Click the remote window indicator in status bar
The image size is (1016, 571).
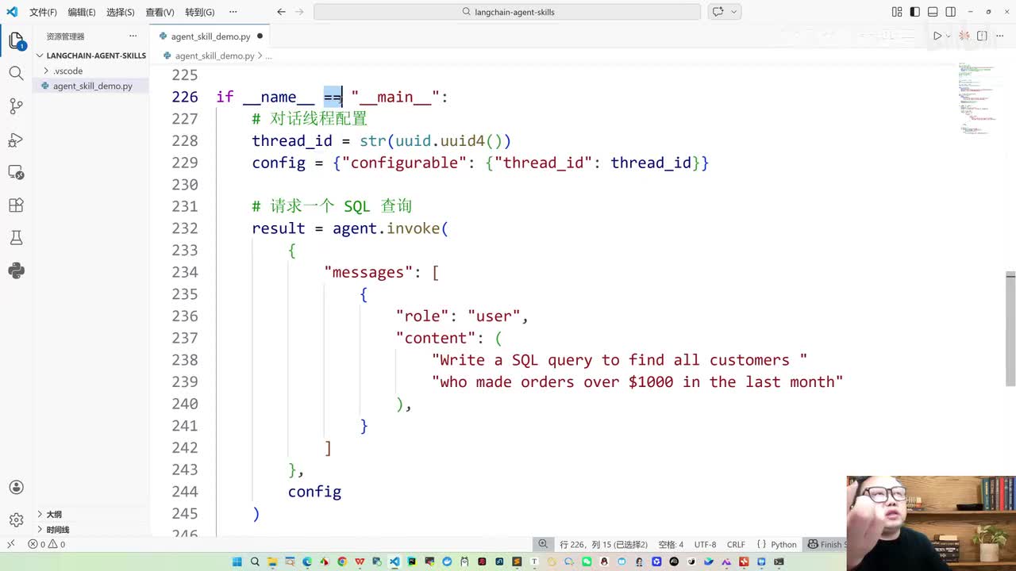click(x=10, y=544)
